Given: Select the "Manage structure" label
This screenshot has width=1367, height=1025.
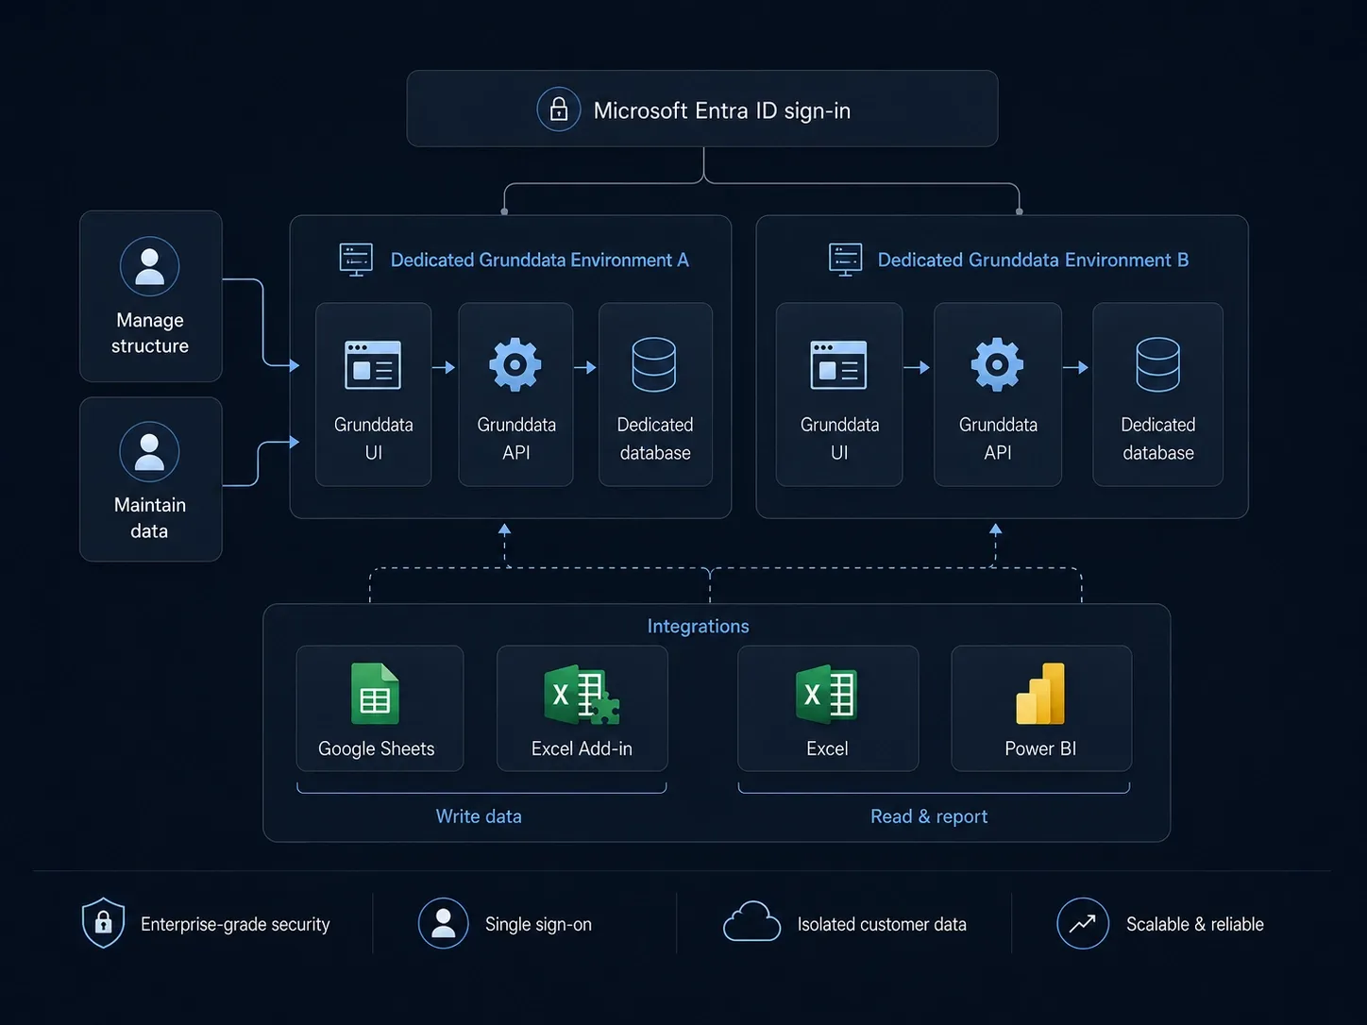Looking at the screenshot, I should click(150, 333).
